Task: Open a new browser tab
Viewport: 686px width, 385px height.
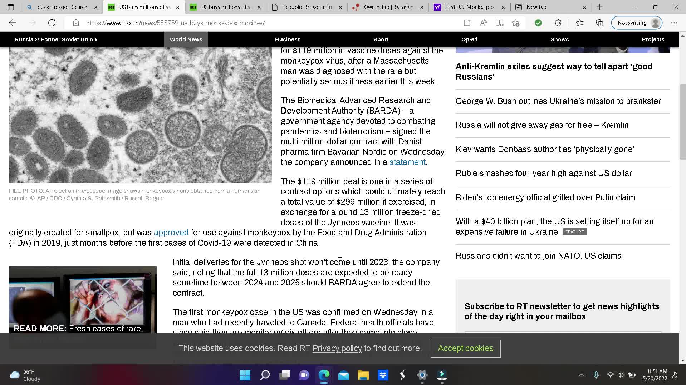Action: [x=600, y=7]
